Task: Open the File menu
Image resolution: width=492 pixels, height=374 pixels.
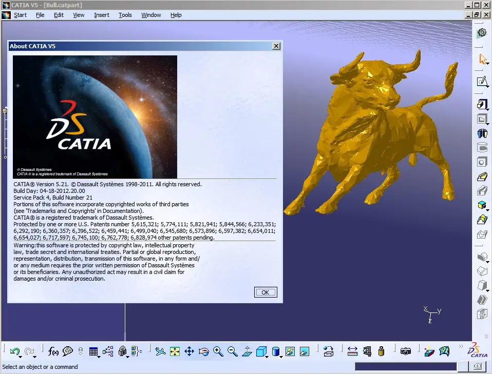Action: (40, 15)
